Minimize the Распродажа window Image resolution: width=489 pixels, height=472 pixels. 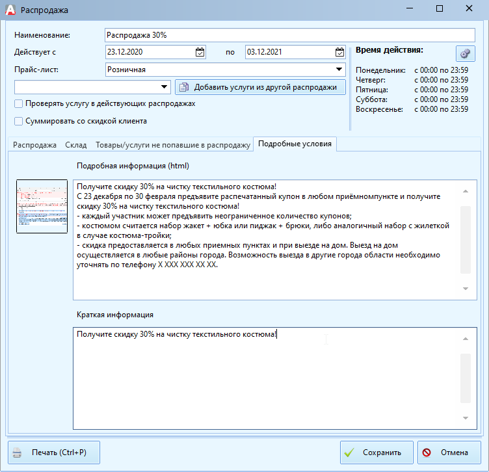click(x=410, y=8)
